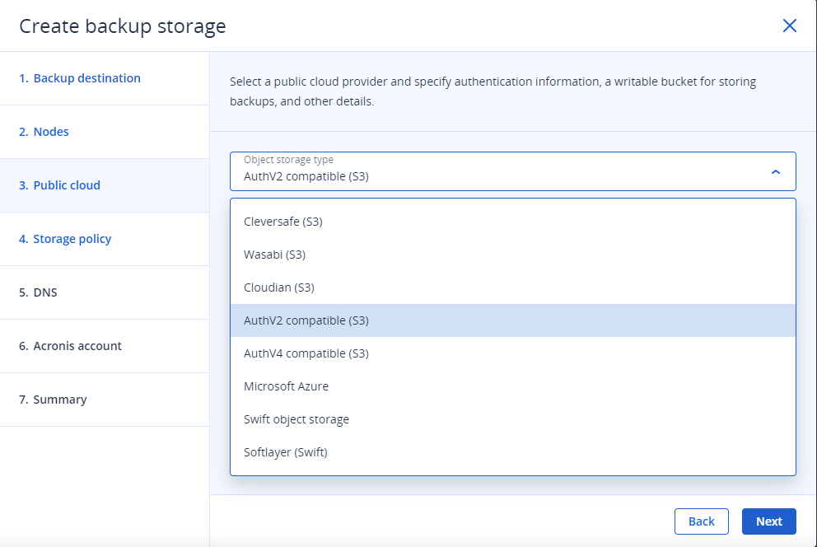
Task: Go to Acronis account step
Action: click(105, 346)
